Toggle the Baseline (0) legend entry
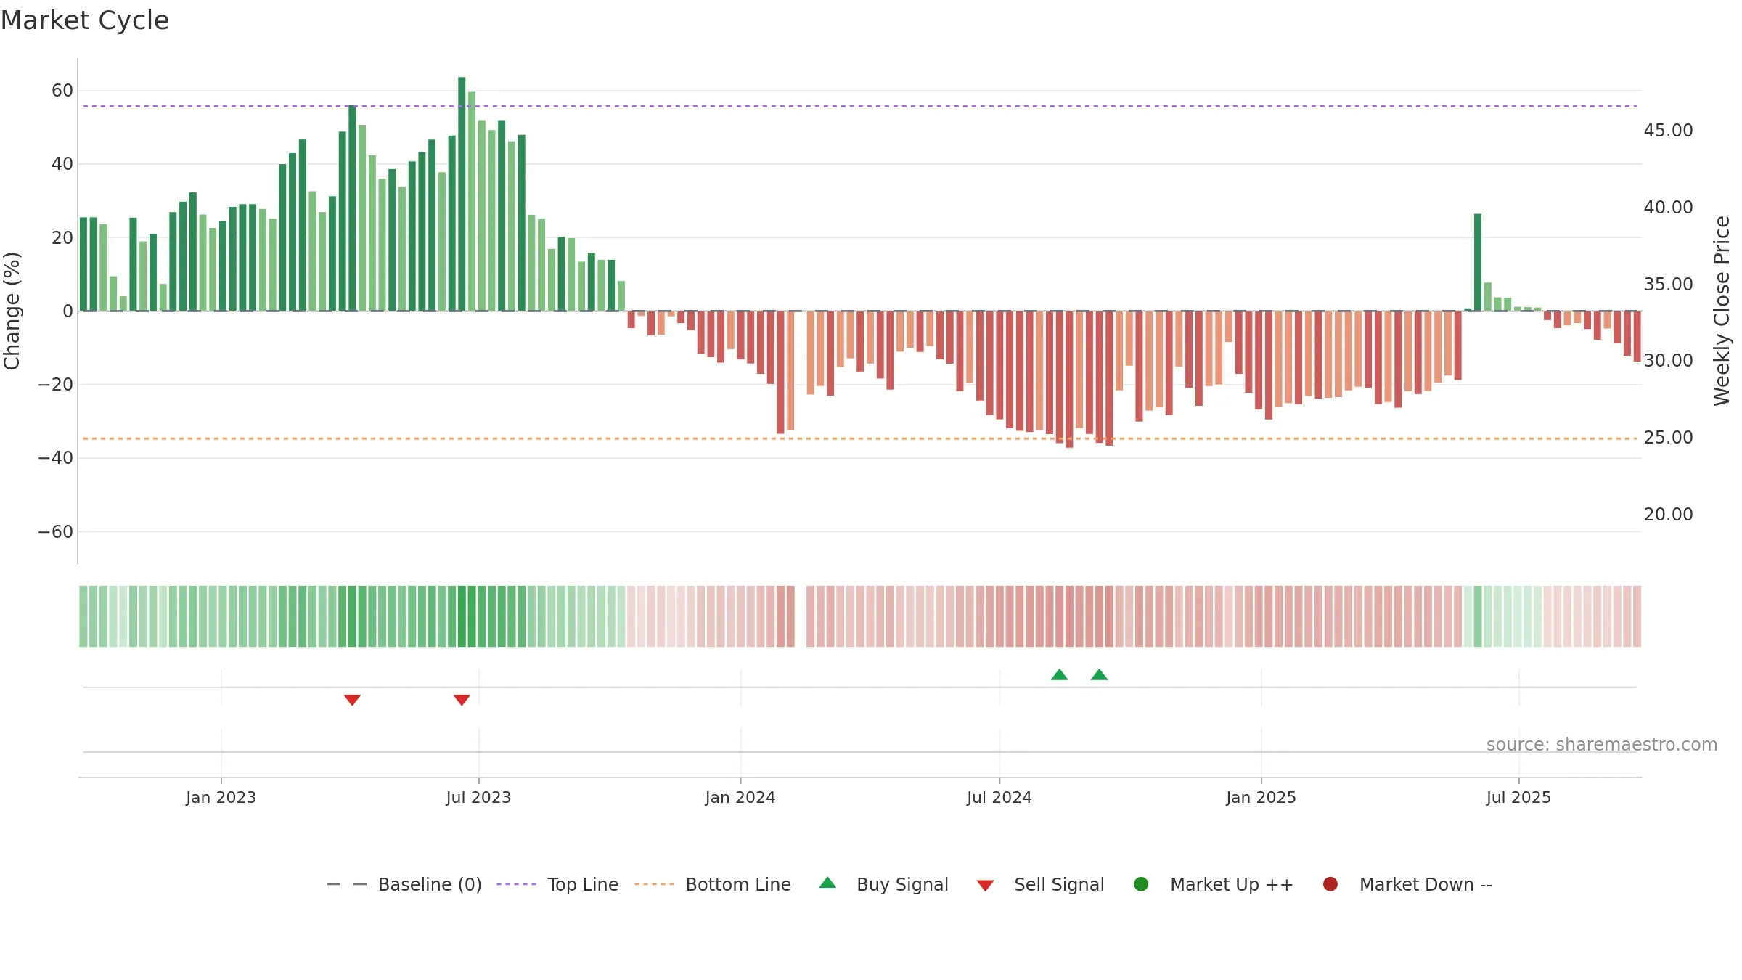Viewport: 1742px width, 980px height. click(x=404, y=884)
